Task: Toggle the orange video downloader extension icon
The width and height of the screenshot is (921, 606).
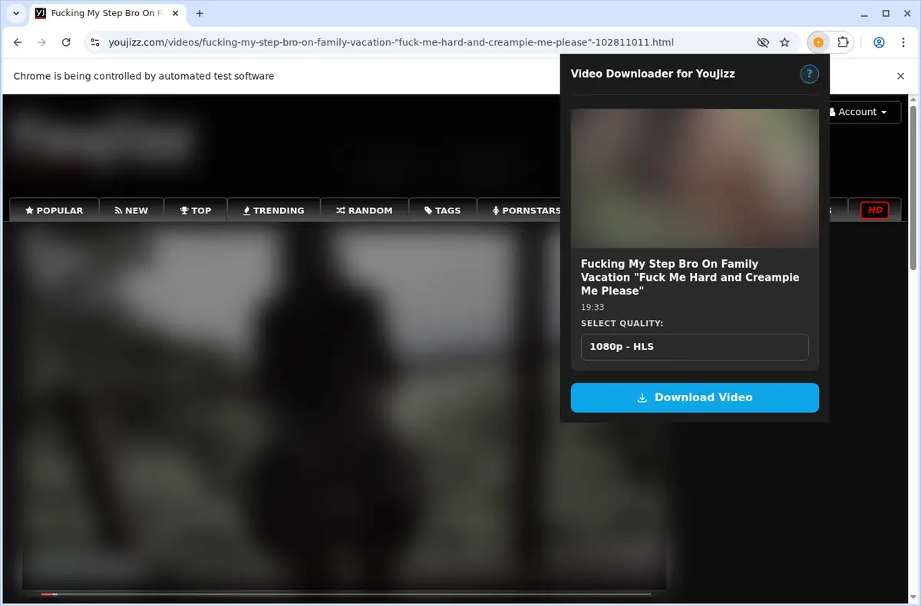Action: [819, 43]
